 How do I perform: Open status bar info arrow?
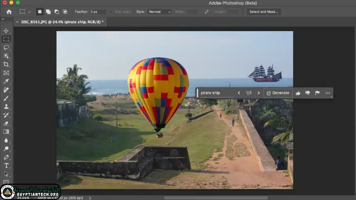(90, 198)
